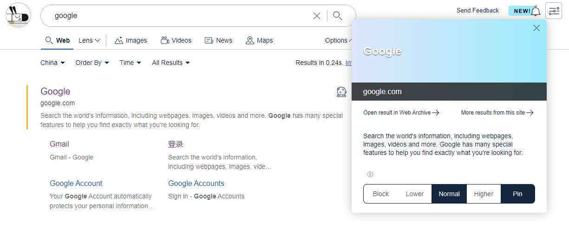This screenshot has height=236, width=569.
Task: Open the settings sliders icon
Action: click(x=553, y=11)
